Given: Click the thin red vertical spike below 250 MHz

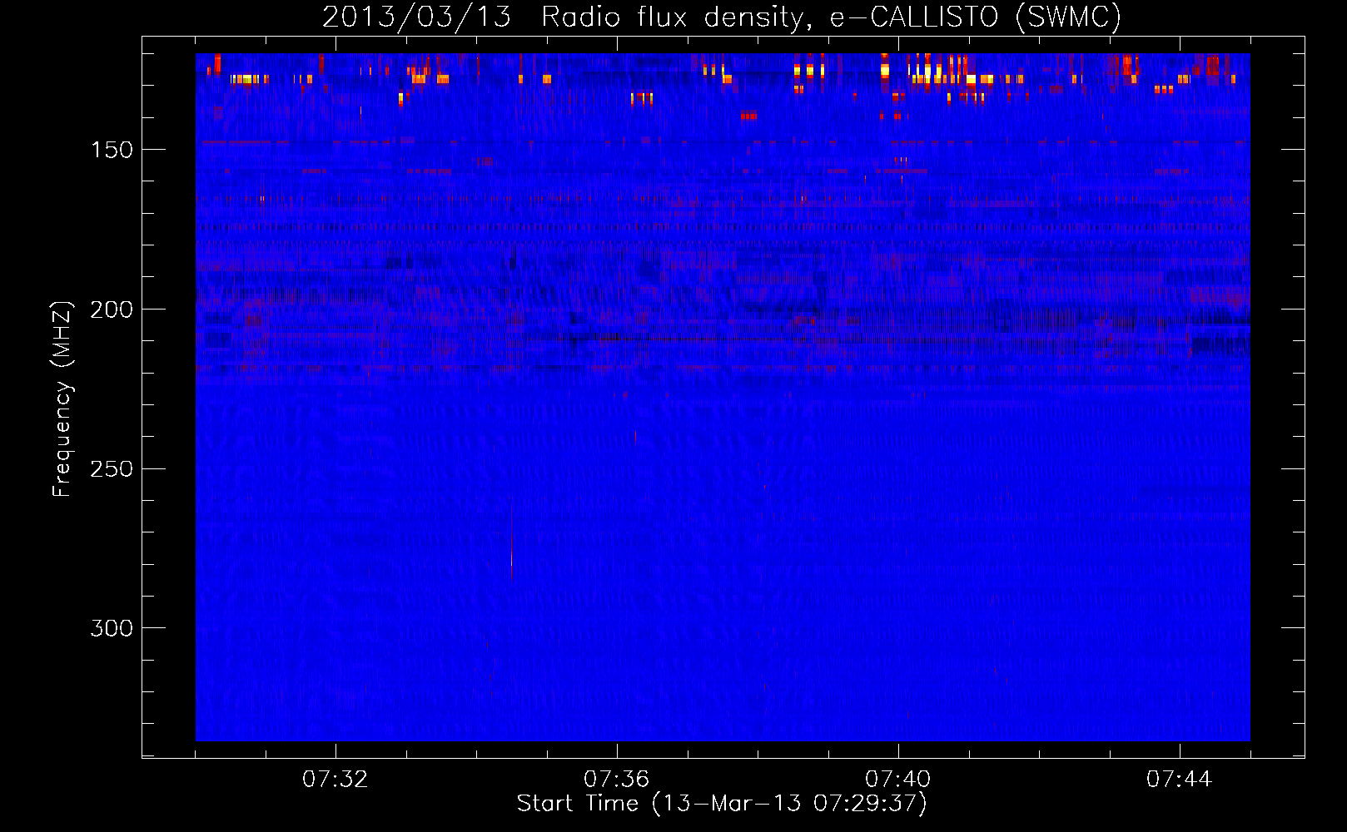Looking at the screenshot, I should click(511, 541).
